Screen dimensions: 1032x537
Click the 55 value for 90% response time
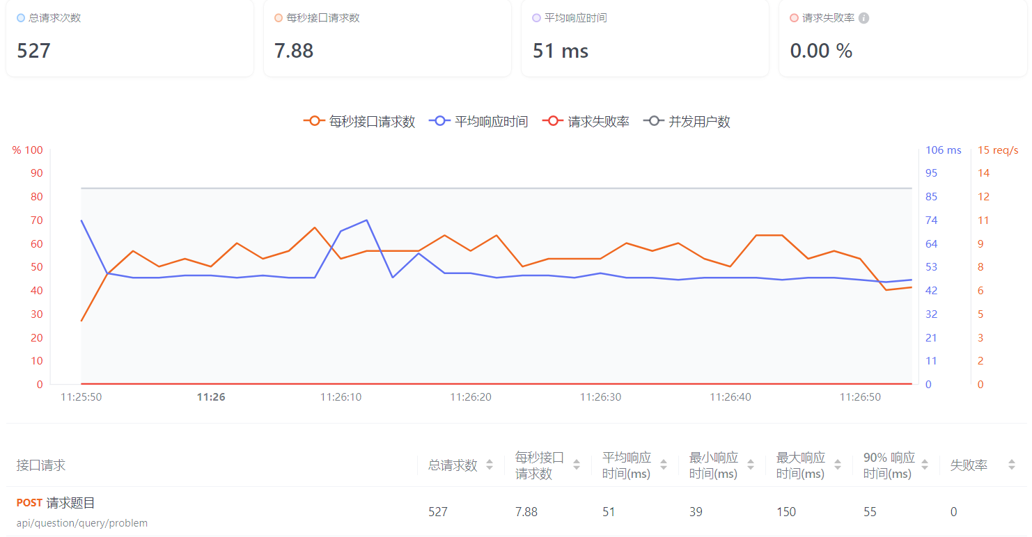870,512
